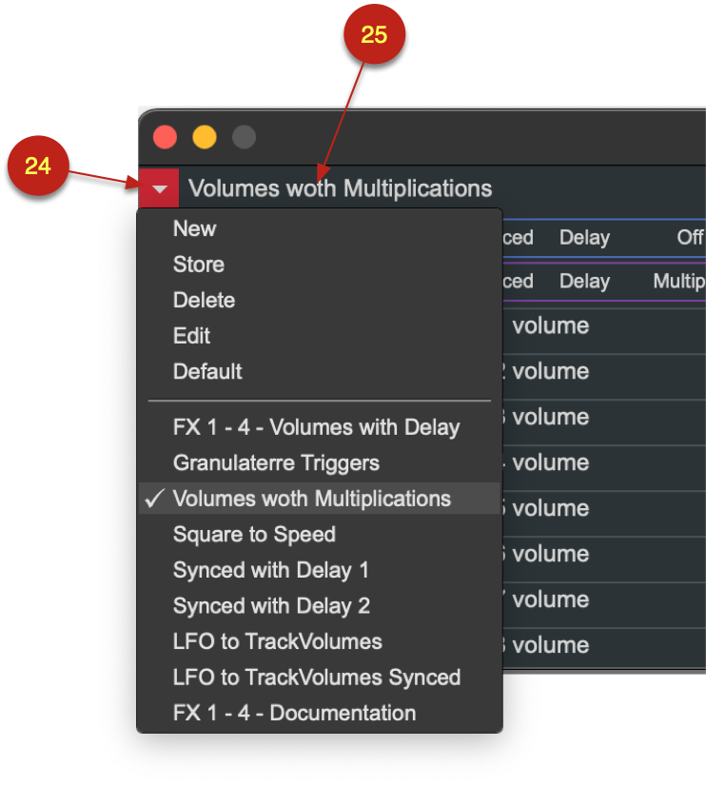Click the yellow minimize window button

pos(205,137)
